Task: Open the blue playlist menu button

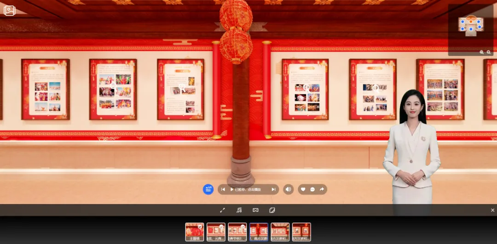Action: point(208,189)
